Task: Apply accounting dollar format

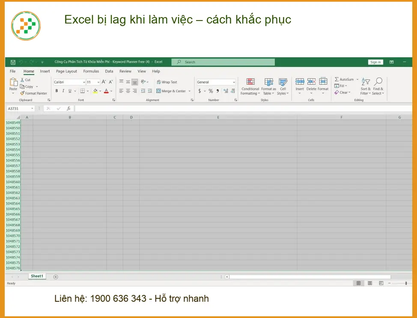Action: (200, 91)
